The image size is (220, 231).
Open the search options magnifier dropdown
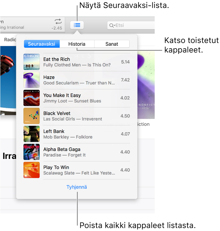[112, 25]
